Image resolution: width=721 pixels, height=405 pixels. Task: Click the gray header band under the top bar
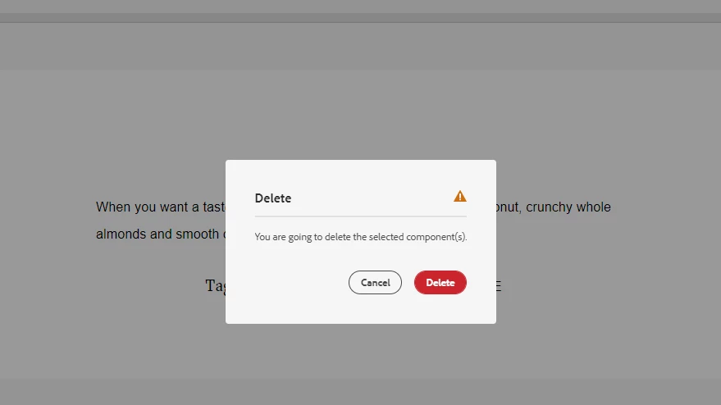pyautogui.click(x=361, y=47)
